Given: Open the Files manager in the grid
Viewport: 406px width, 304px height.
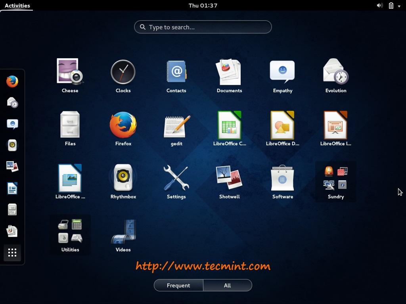Looking at the screenshot, I should point(70,129).
